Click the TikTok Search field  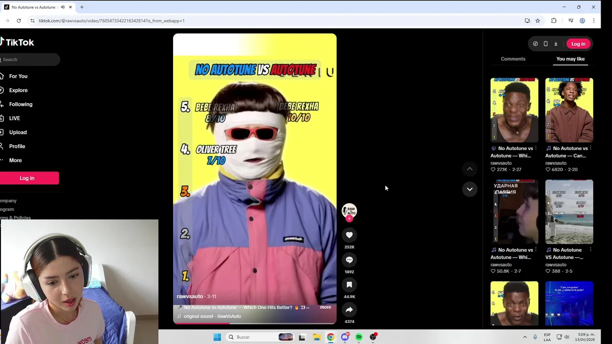click(30, 60)
